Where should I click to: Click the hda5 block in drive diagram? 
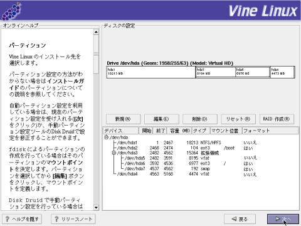click(x=215, y=72)
